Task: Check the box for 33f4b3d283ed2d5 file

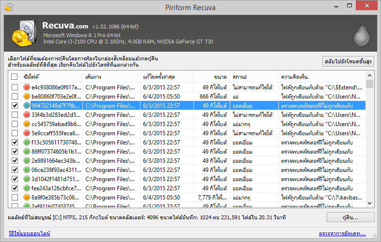Action: coord(15,115)
